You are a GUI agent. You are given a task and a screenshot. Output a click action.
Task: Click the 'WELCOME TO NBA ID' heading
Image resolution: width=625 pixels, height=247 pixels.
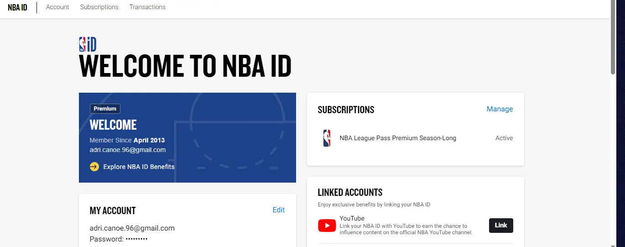point(185,67)
